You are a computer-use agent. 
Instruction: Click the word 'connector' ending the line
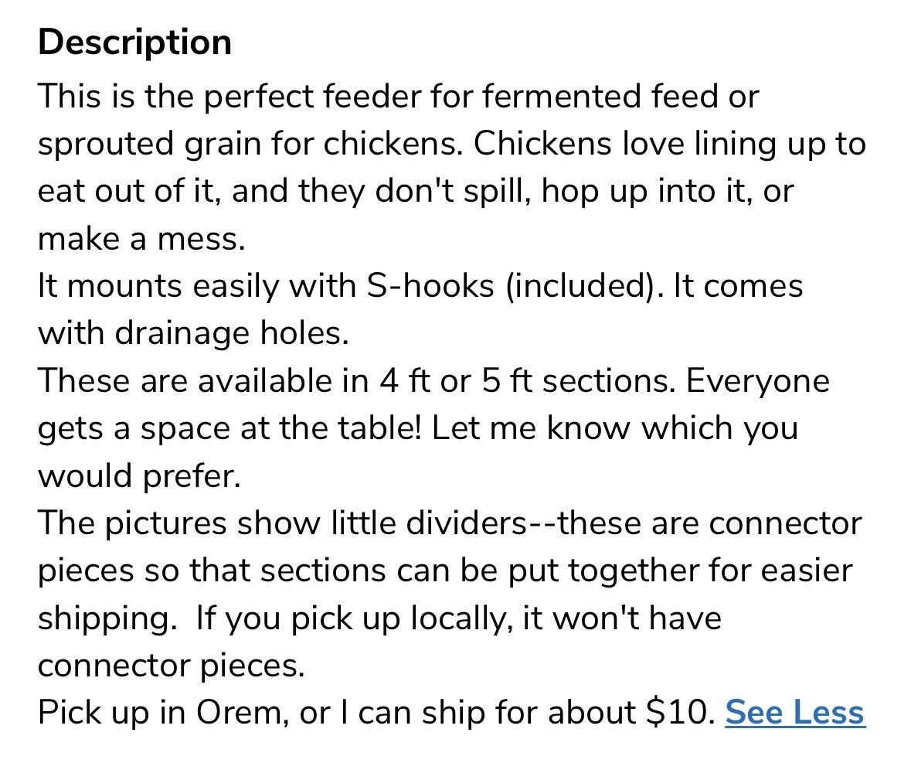[785, 523]
